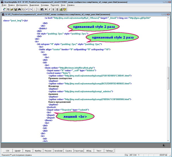Switch to the Таблица tag toolbar

point(109,151)
